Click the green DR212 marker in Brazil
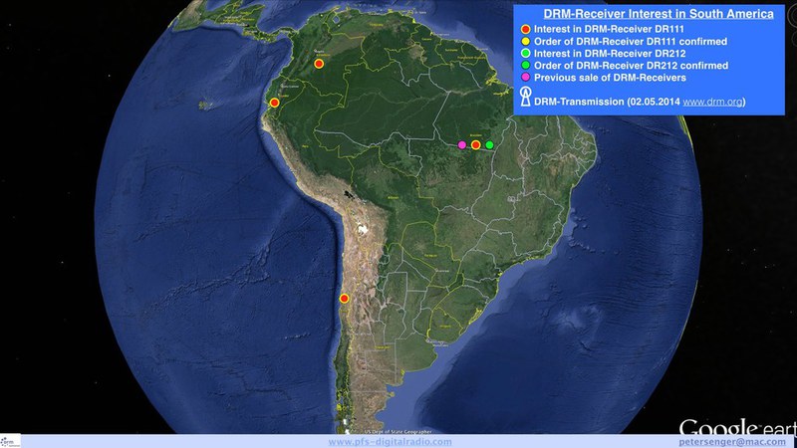This screenshot has width=797, height=448. [489, 145]
